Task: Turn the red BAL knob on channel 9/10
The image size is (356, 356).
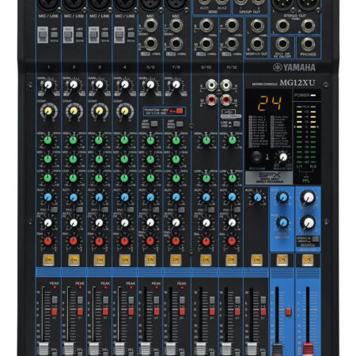Action: [x=206, y=241]
